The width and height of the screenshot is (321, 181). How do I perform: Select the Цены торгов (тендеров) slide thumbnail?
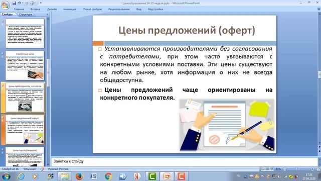point(25,157)
